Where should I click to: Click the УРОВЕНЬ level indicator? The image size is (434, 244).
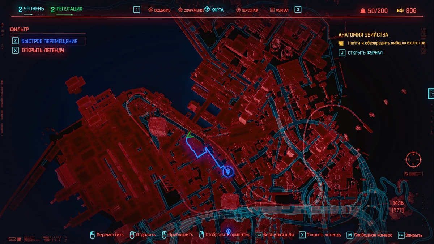point(31,9)
